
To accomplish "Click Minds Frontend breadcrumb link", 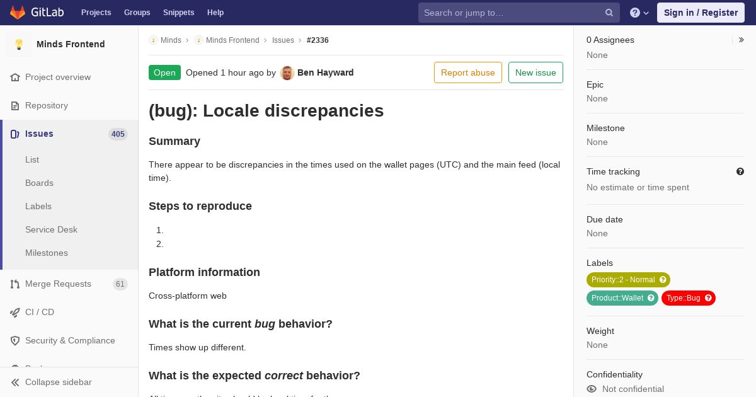I will (x=232, y=40).
